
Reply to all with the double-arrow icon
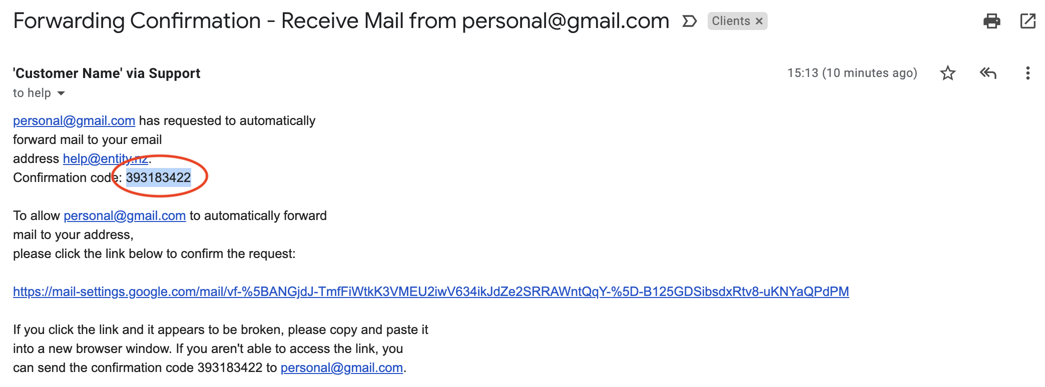tap(988, 73)
